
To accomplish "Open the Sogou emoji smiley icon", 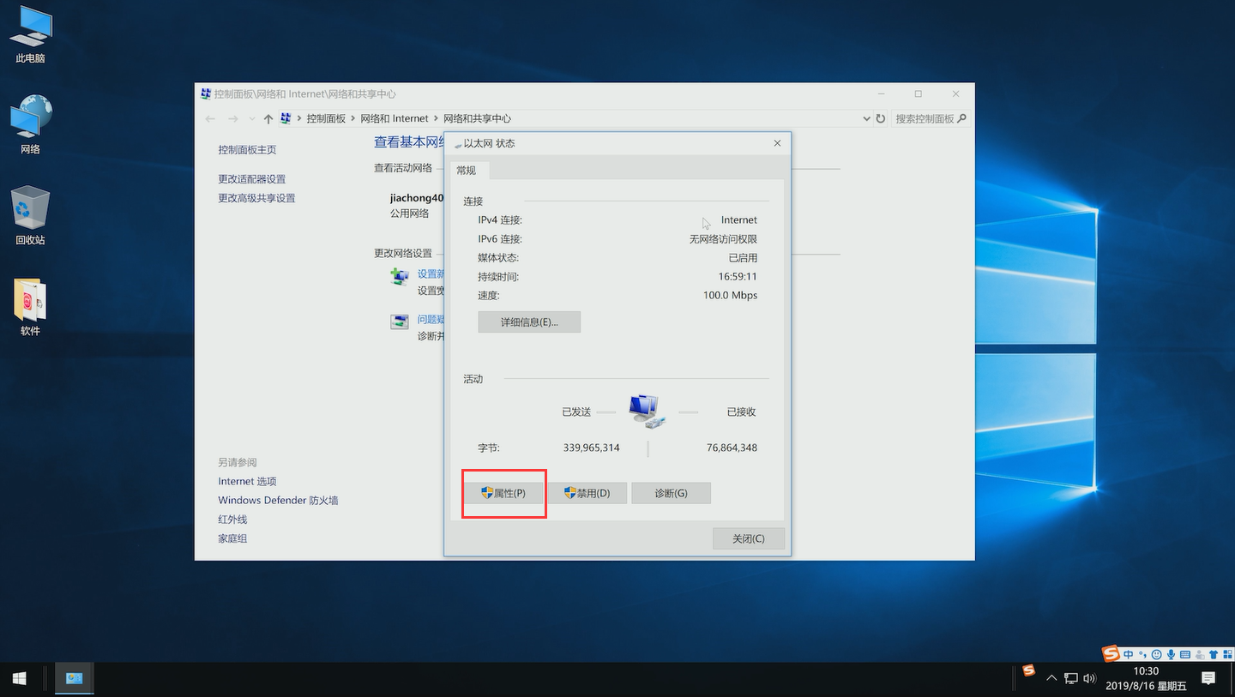I will 1157,654.
